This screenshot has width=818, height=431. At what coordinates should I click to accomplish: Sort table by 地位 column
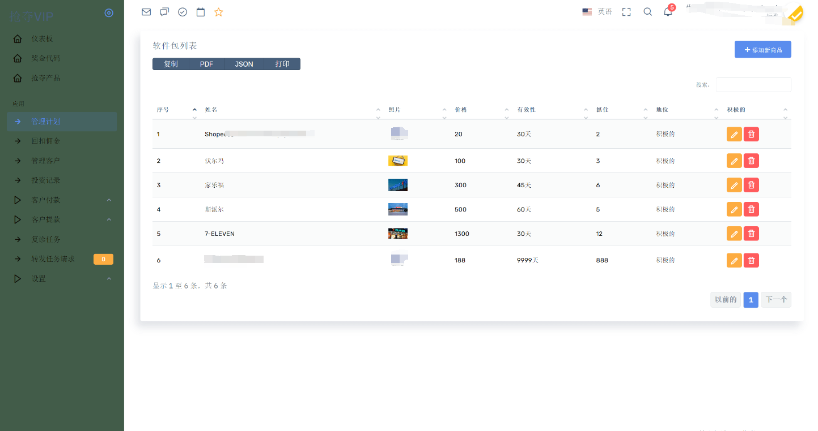pyautogui.click(x=686, y=110)
